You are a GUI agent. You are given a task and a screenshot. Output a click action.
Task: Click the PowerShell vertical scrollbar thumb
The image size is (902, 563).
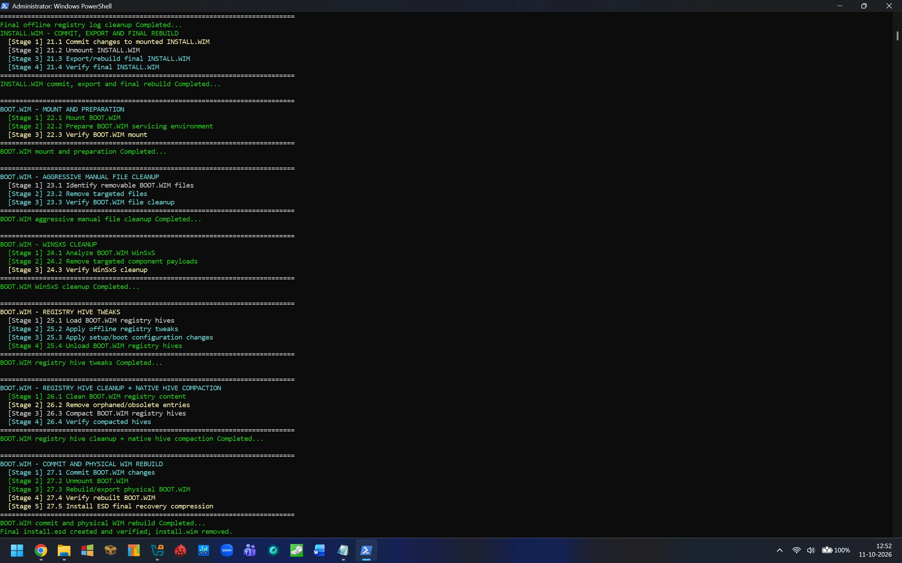tap(897, 36)
